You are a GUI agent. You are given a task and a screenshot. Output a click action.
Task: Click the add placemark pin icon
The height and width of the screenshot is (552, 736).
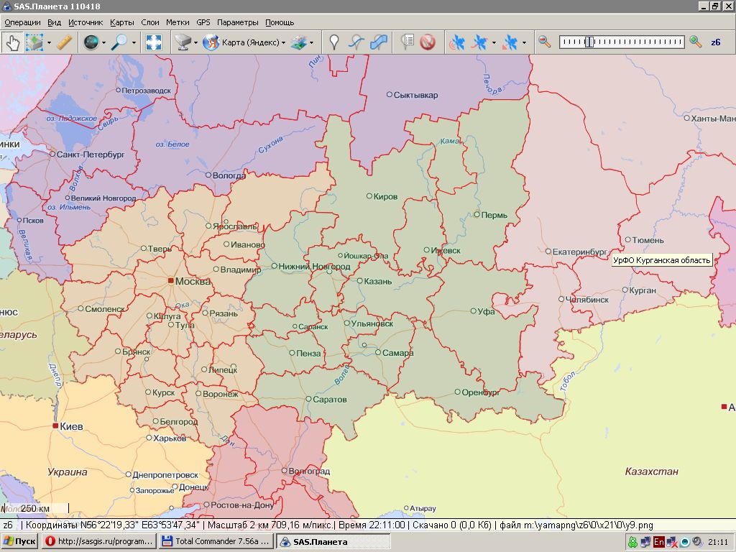tap(333, 42)
